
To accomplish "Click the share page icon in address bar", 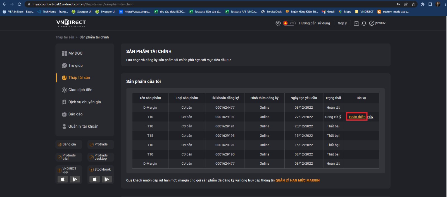I will coord(406,4).
